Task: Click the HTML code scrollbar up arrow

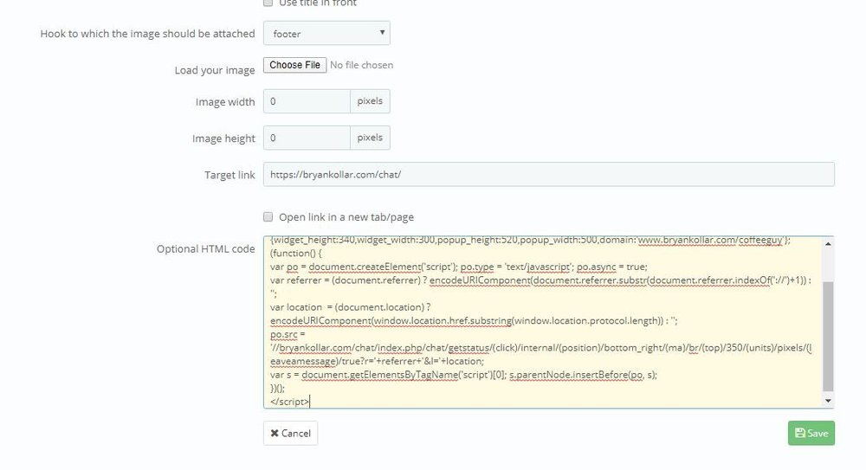Action: click(x=828, y=243)
